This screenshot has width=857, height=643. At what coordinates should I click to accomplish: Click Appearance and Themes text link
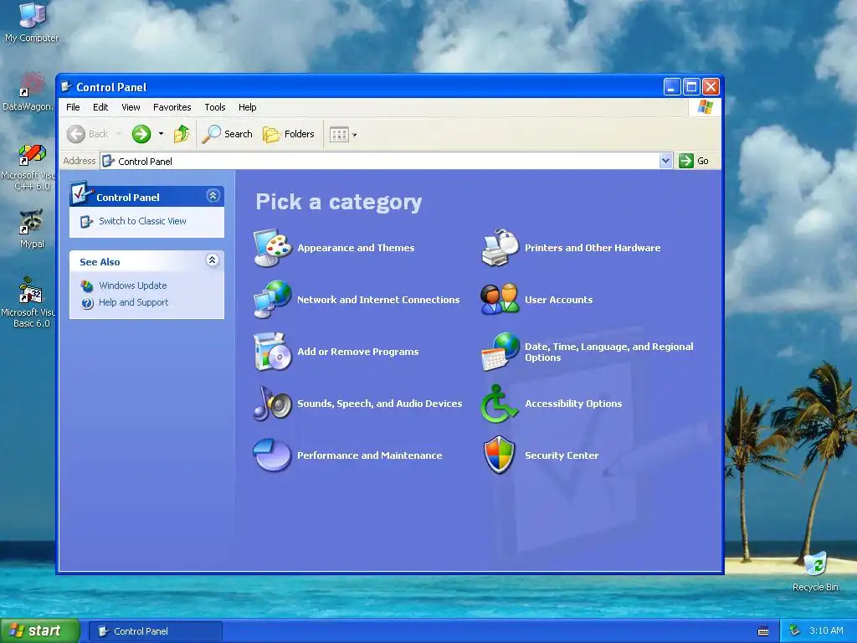356,248
